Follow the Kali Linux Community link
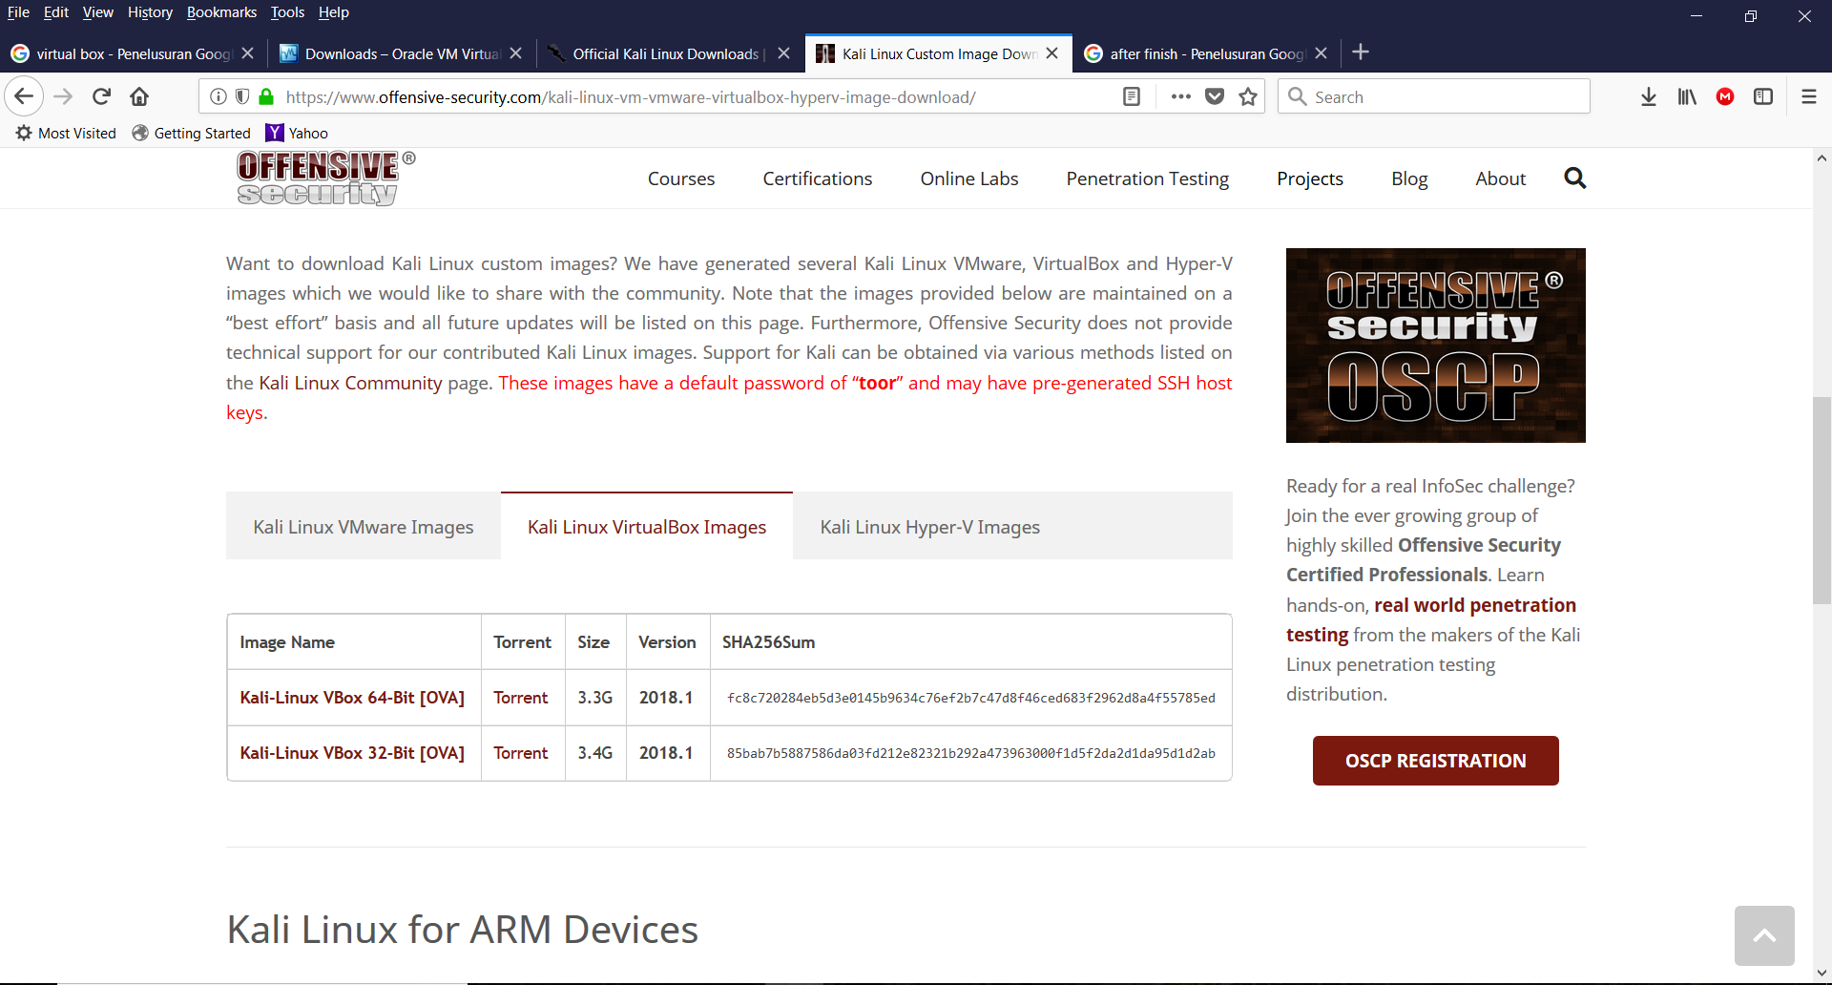Viewport: 1832px width, 985px height. point(350,383)
